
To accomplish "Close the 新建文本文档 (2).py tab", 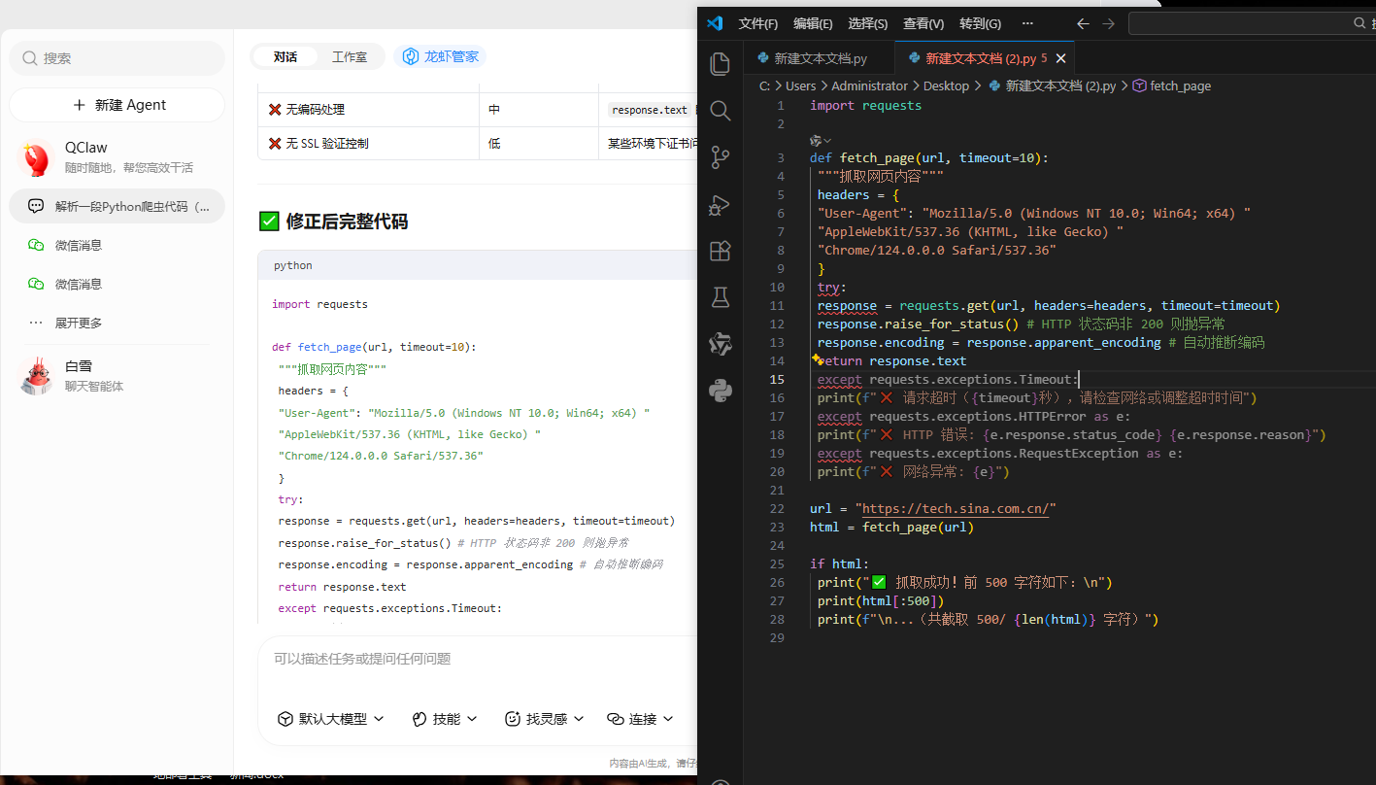I will (1060, 58).
